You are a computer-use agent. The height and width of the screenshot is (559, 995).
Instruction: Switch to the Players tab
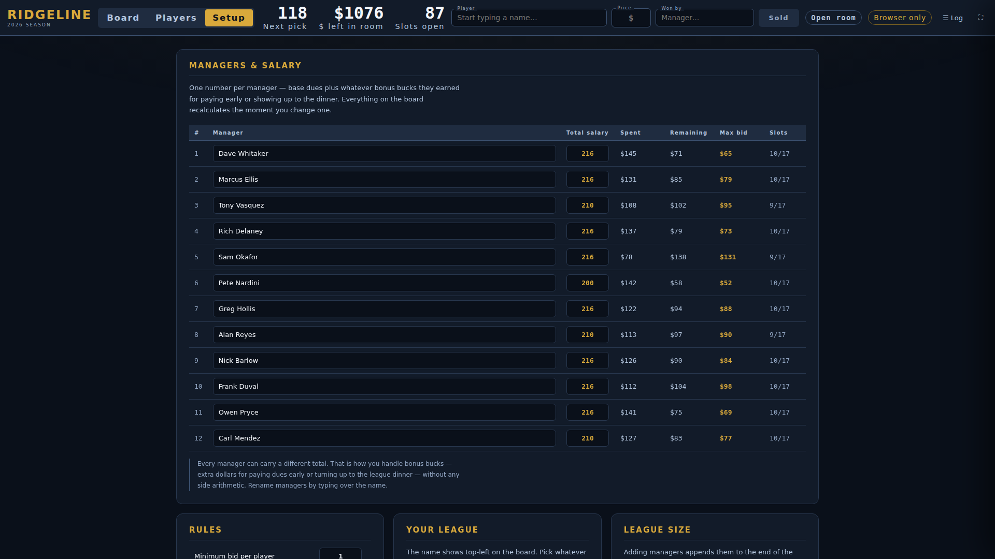tap(176, 18)
